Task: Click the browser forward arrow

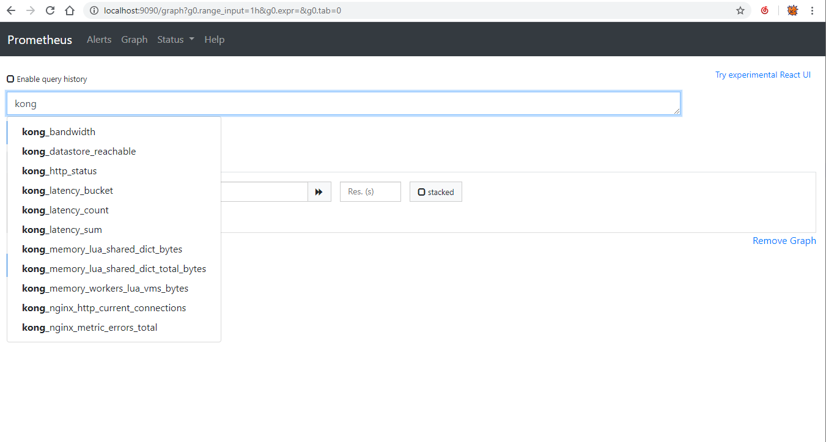Action: 31,10
